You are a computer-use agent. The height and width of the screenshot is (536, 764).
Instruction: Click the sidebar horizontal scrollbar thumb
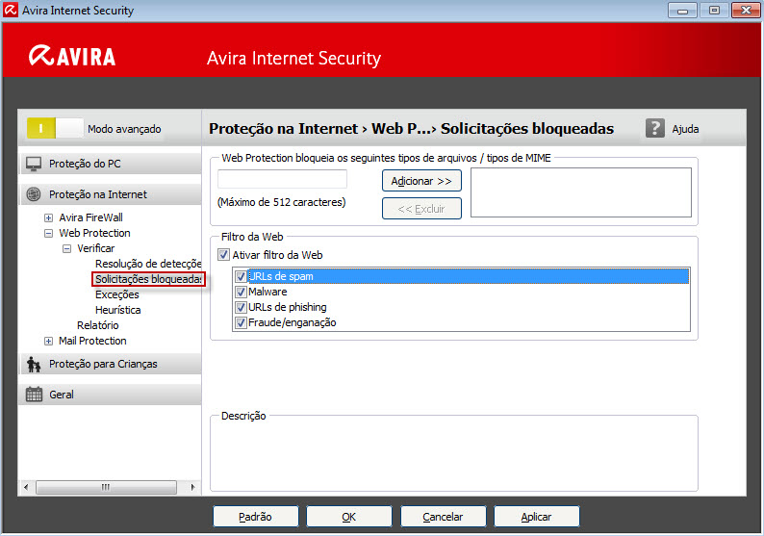click(x=106, y=487)
